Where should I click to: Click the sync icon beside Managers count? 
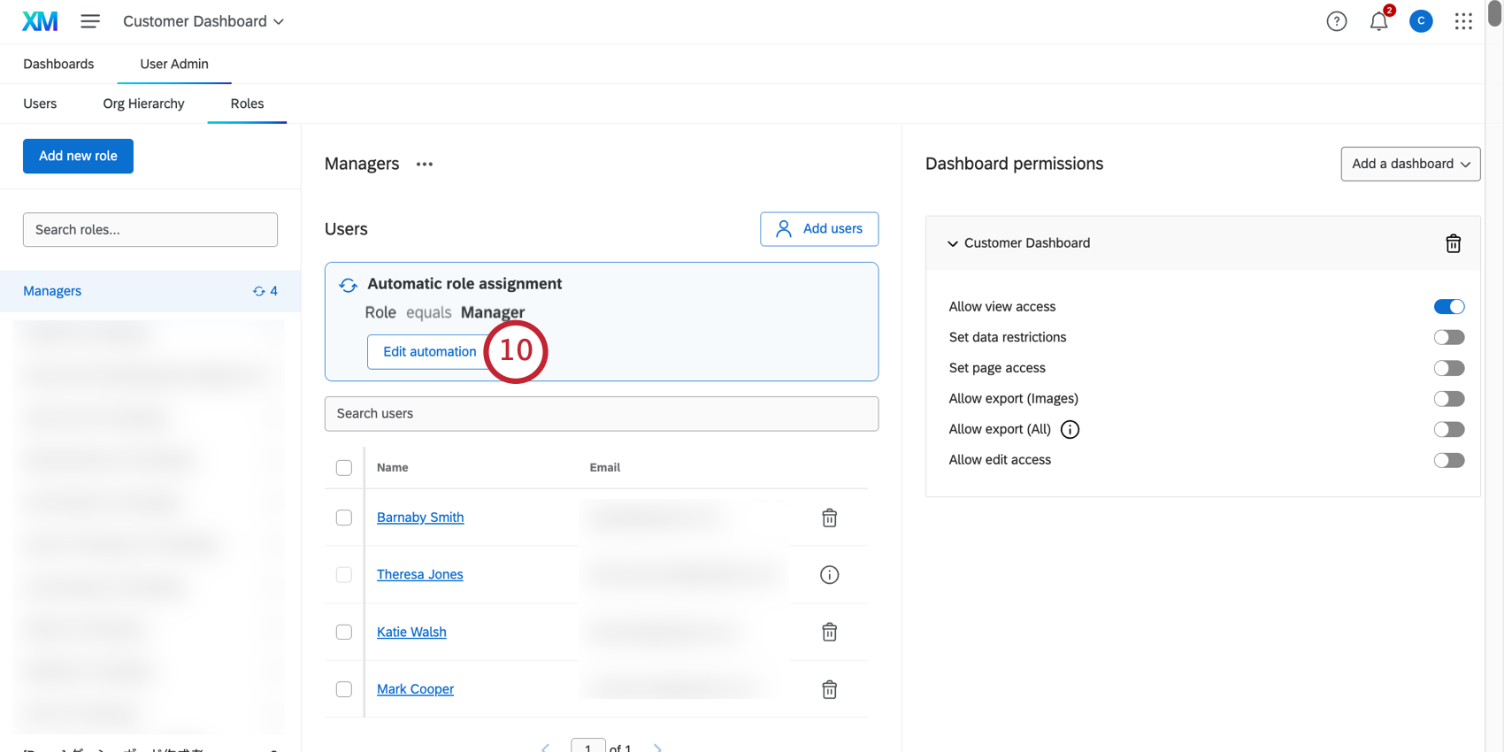259,291
